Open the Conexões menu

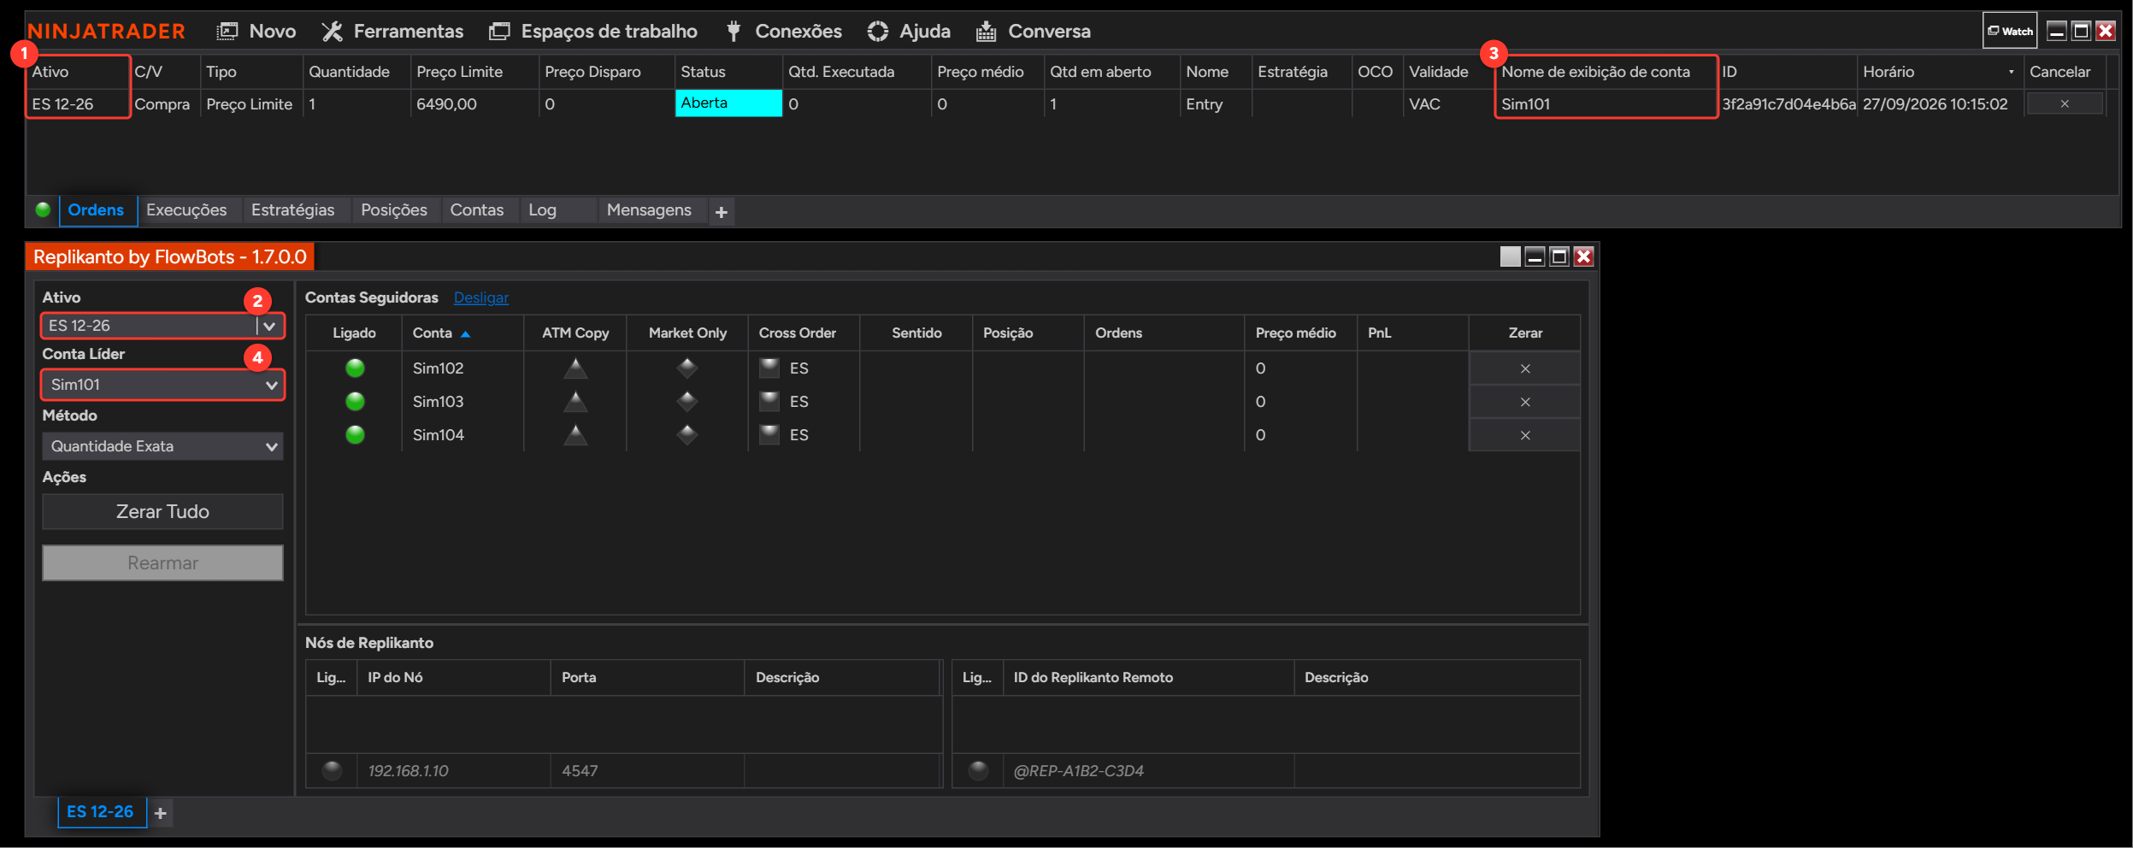(783, 32)
